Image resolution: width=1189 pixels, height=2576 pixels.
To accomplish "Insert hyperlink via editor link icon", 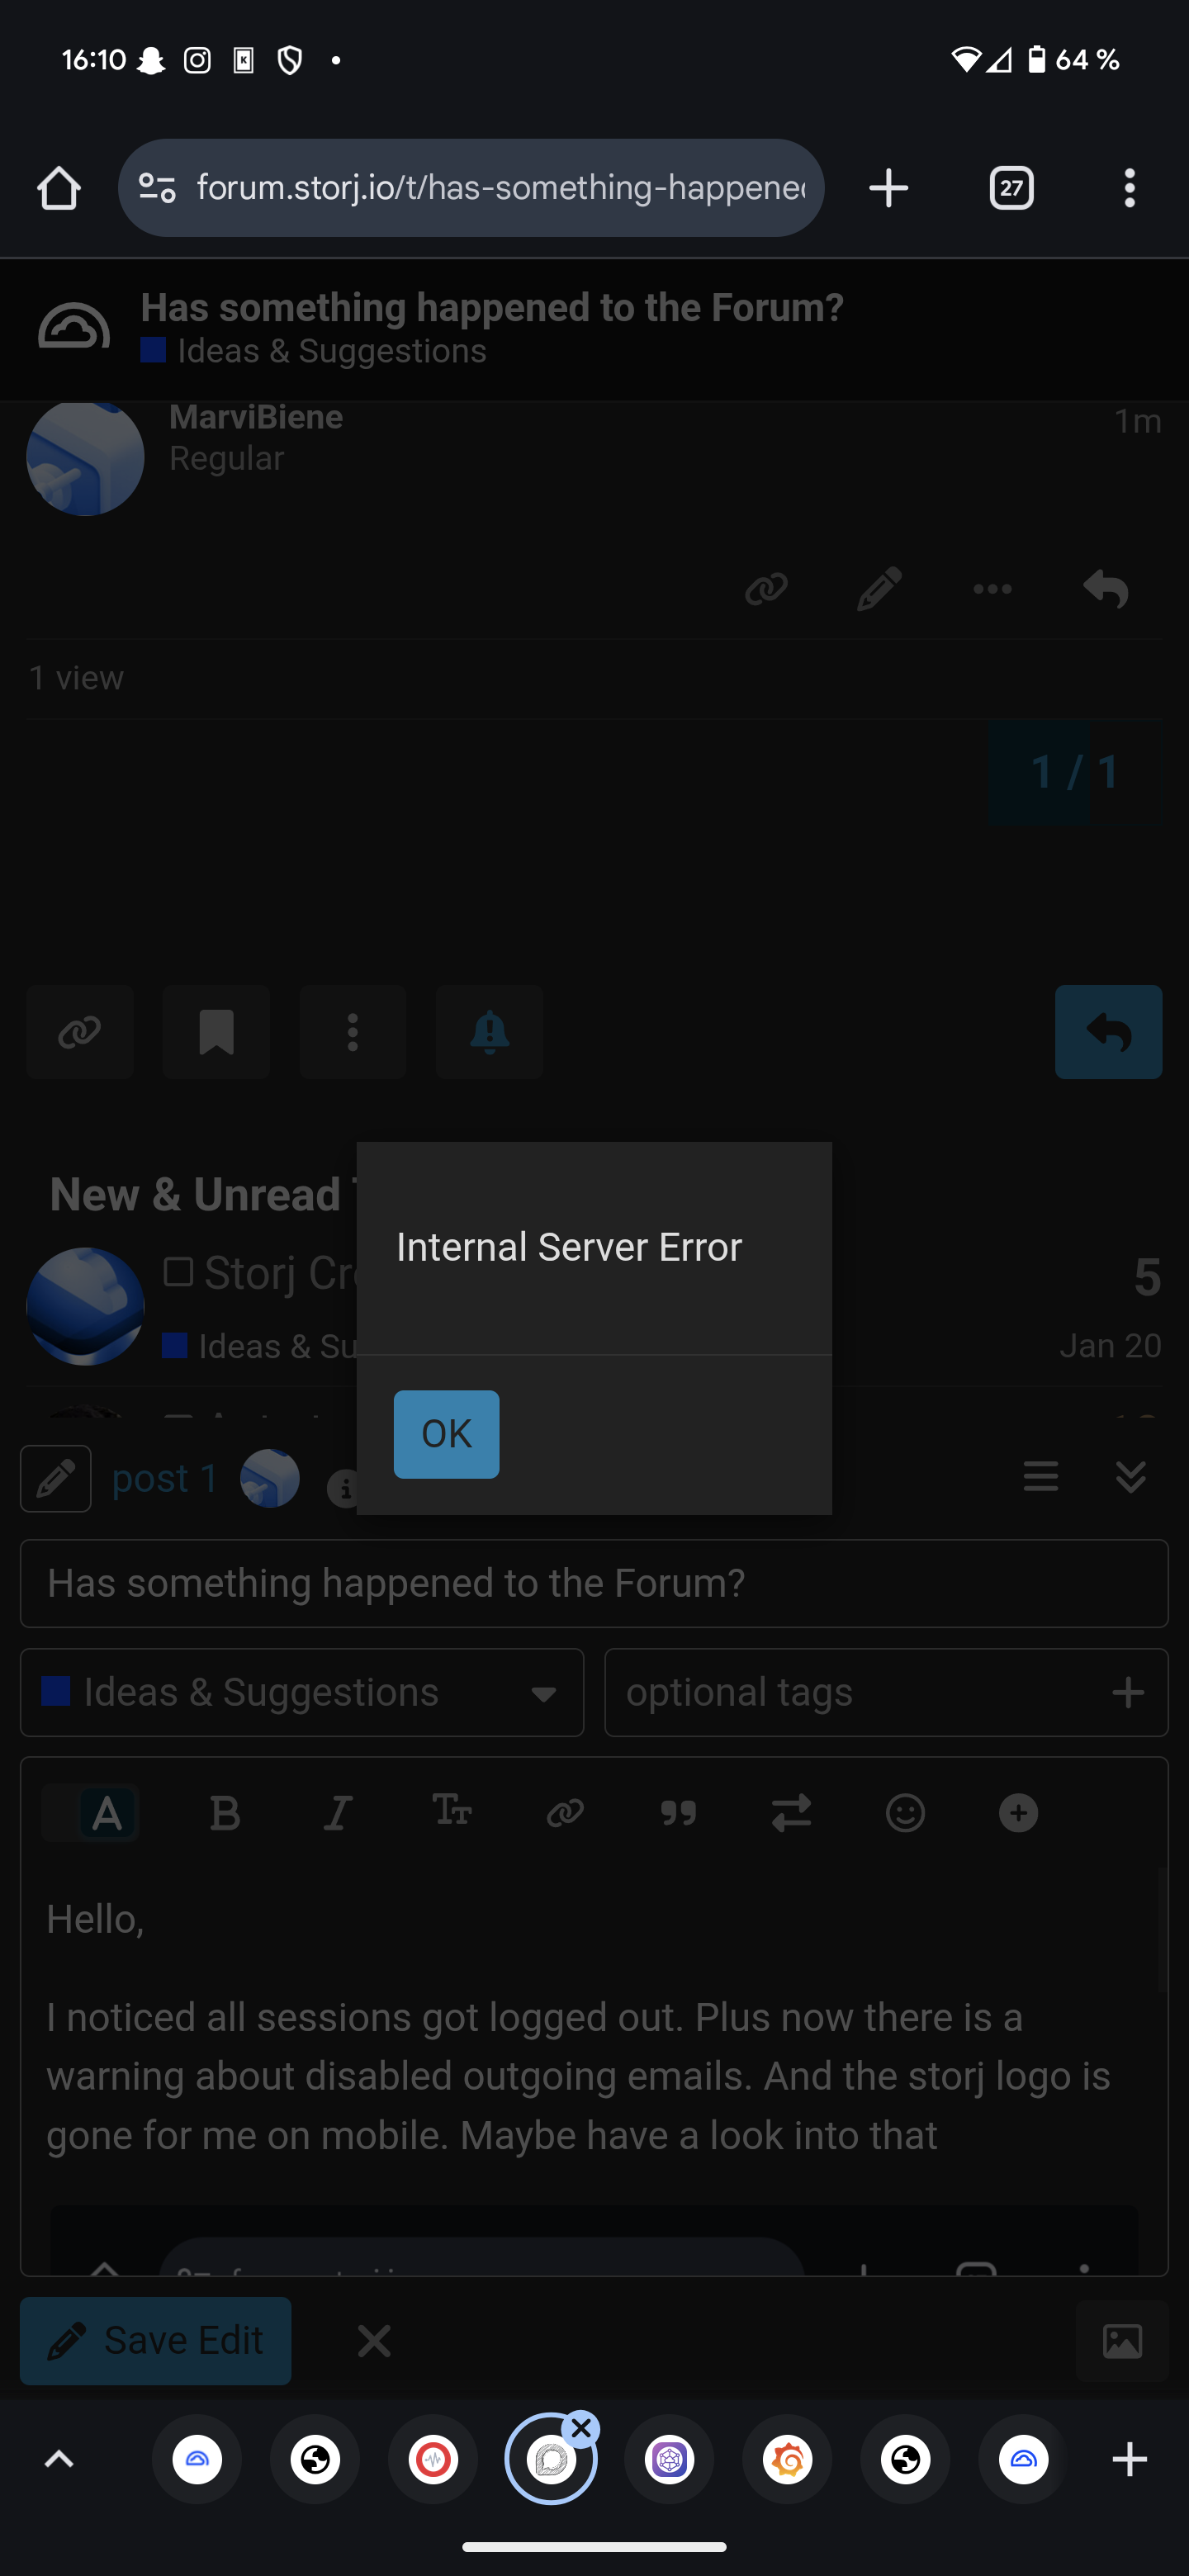I will [x=565, y=1812].
